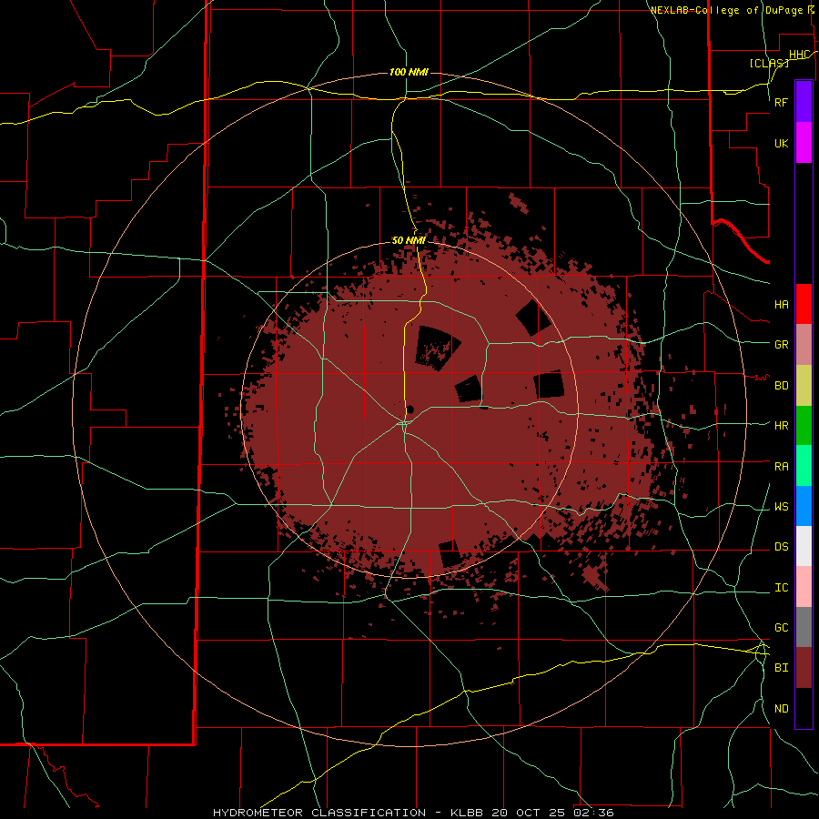Click the NEXLAB-College of DuPage credit text
This screenshot has height=819, width=819.
(x=727, y=10)
